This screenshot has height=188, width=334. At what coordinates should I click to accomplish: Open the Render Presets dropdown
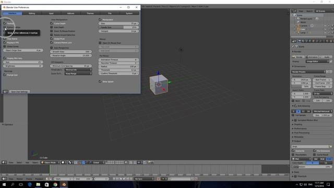pos(308,72)
